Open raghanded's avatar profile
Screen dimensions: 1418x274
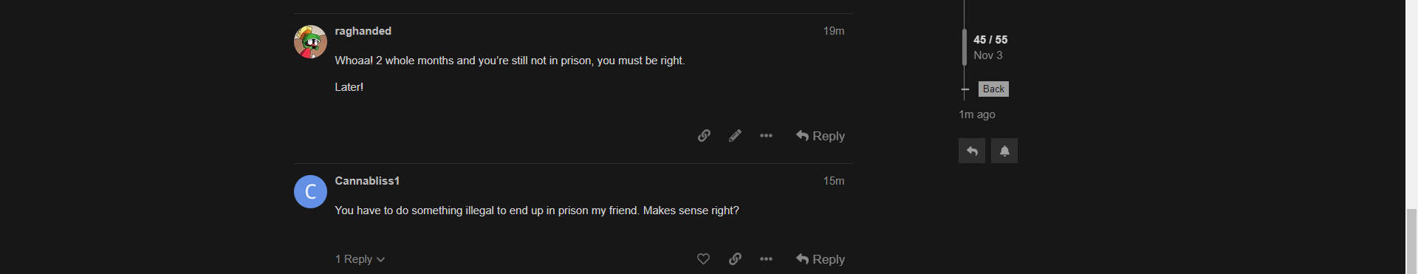(310, 41)
